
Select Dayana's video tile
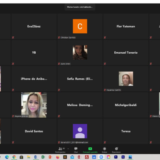[x=34, y=105]
